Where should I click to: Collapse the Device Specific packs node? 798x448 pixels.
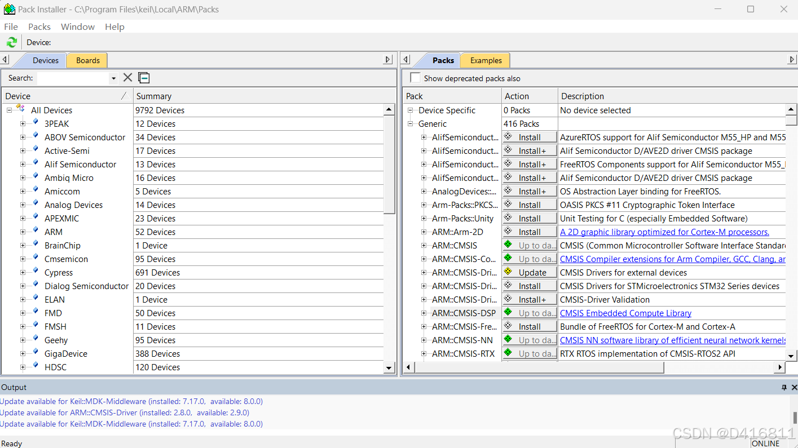click(x=411, y=110)
